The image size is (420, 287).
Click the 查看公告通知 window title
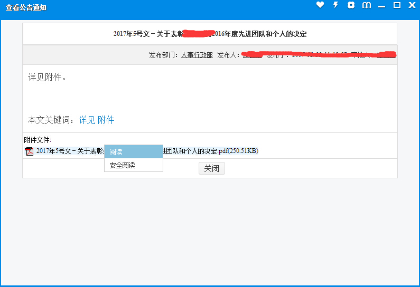(x=26, y=7)
